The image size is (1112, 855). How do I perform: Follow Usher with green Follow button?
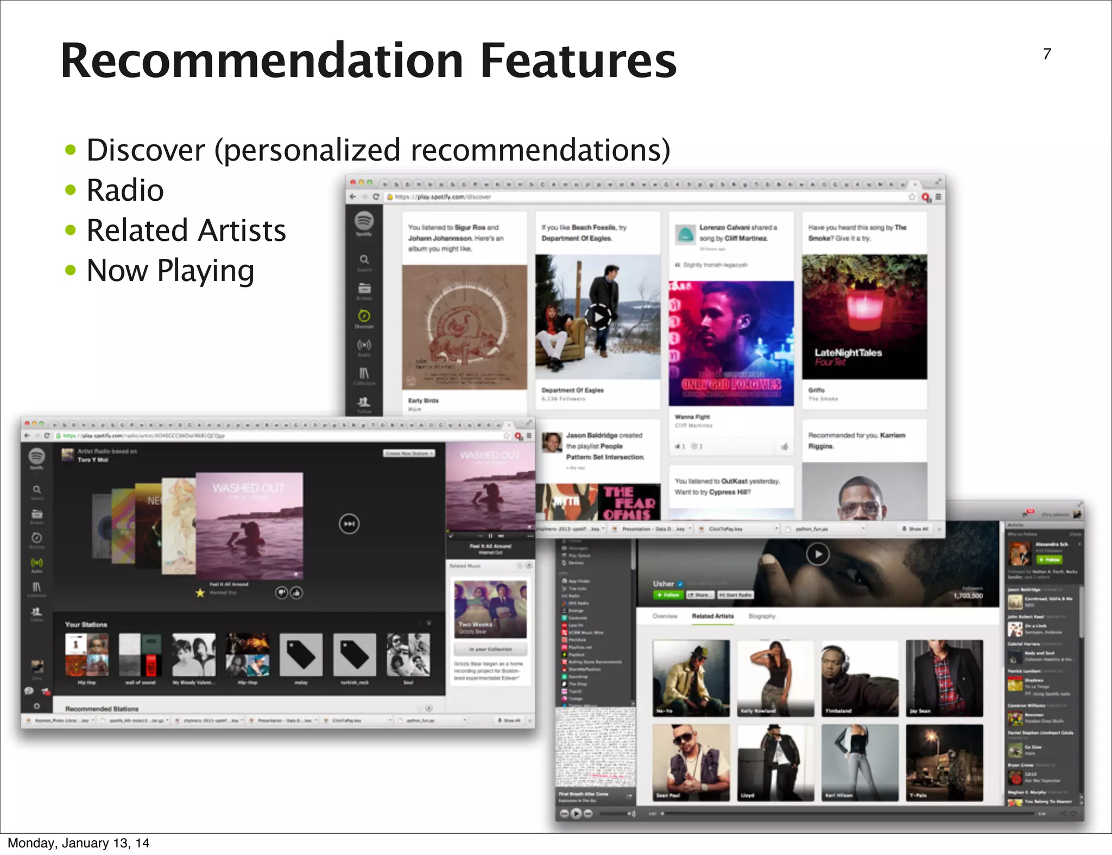coord(668,595)
